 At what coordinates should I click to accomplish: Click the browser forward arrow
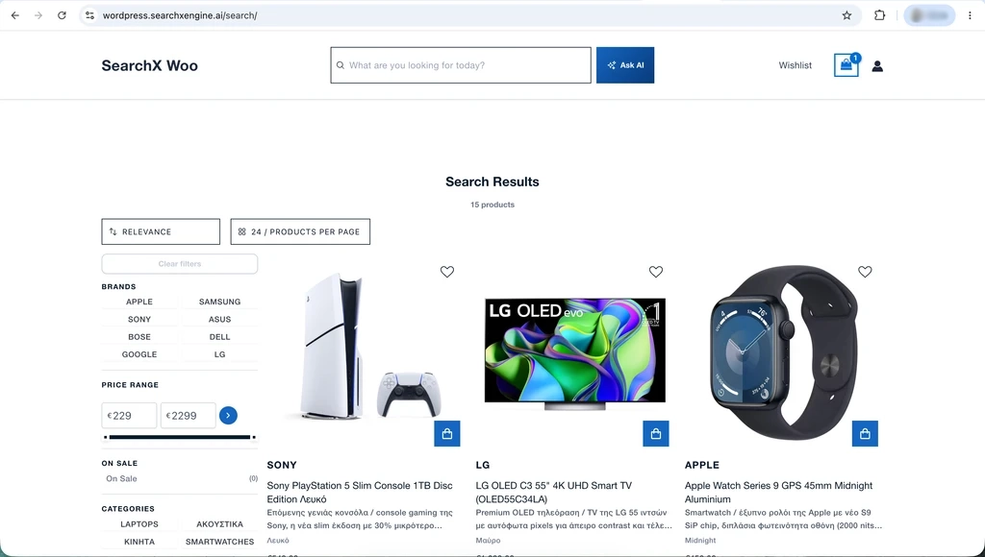tap(38, 15)
